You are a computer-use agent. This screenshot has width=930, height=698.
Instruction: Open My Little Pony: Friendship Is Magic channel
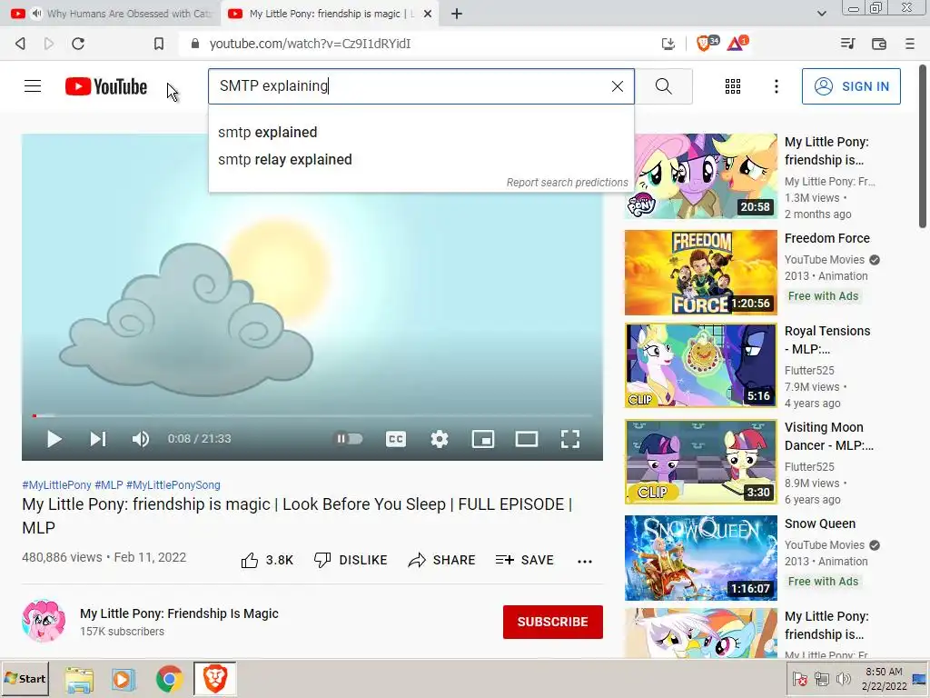[x=179, y=613]
